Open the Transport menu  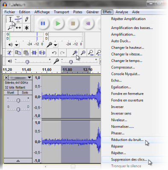62,12
